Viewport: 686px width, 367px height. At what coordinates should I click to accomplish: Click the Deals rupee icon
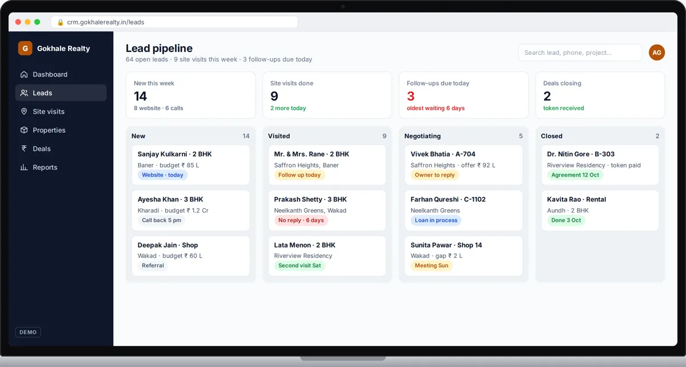pyautogui.click(x=24, y=149)
